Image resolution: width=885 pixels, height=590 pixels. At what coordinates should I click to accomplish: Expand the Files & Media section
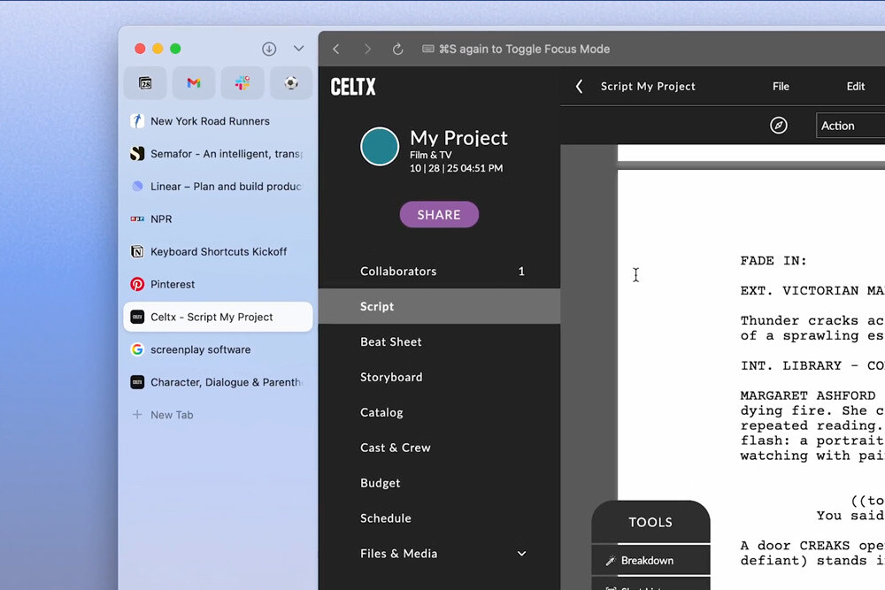[x=521, y=554]
